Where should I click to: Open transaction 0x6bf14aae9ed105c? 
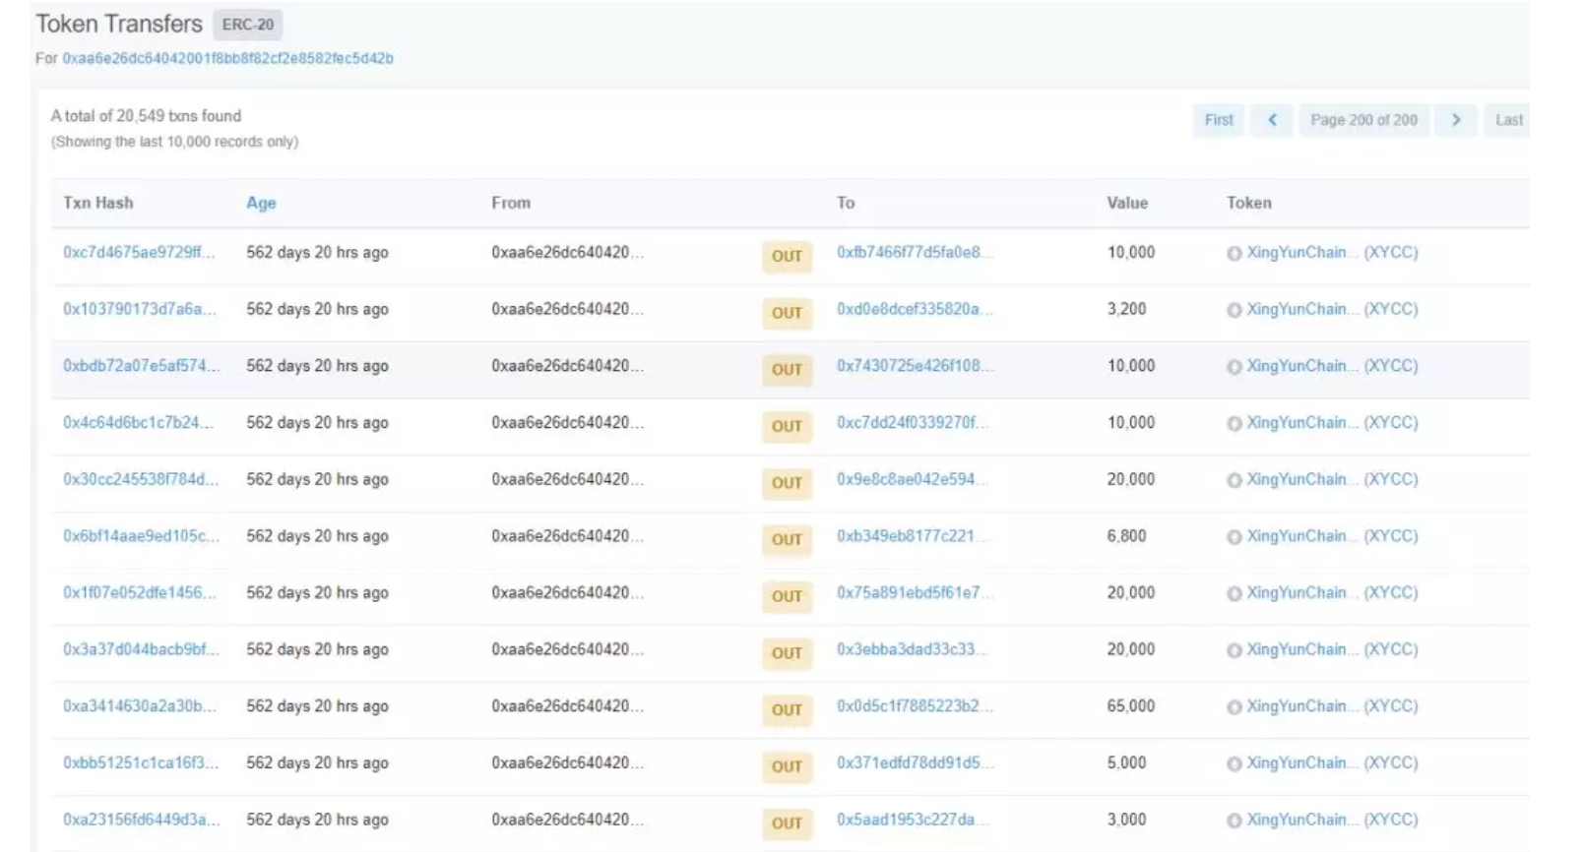coord(141,536)
